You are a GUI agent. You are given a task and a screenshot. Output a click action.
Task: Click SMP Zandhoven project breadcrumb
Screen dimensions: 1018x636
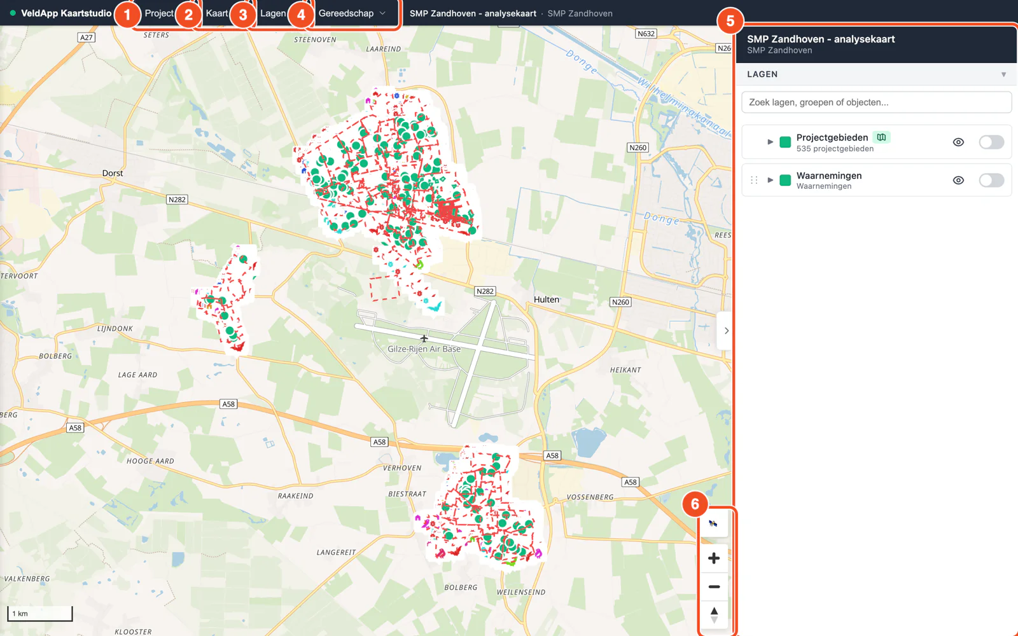click(x=580, y=13)
